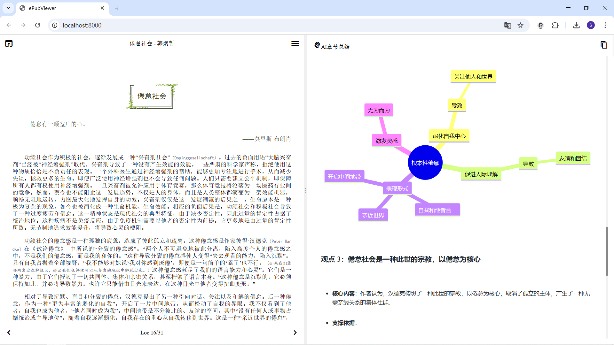Open Chrome three-dot menu
614x345 pixels.
point(605,25)
